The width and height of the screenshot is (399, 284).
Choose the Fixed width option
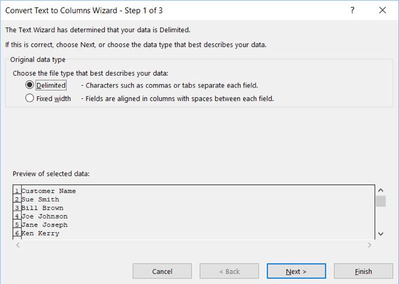(30, 99)
